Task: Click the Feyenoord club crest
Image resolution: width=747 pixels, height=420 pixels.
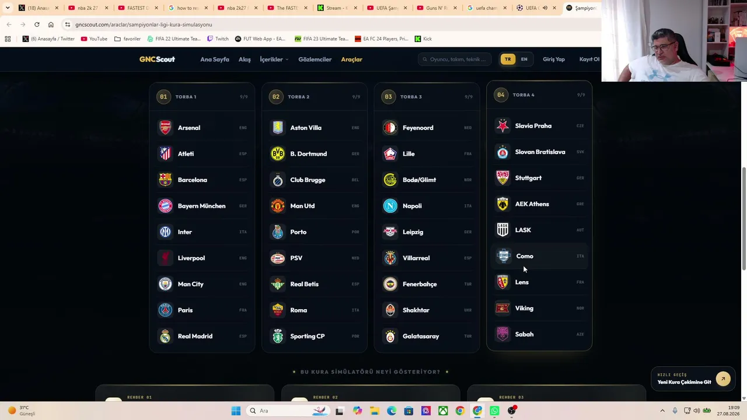Action: point(390,128)
